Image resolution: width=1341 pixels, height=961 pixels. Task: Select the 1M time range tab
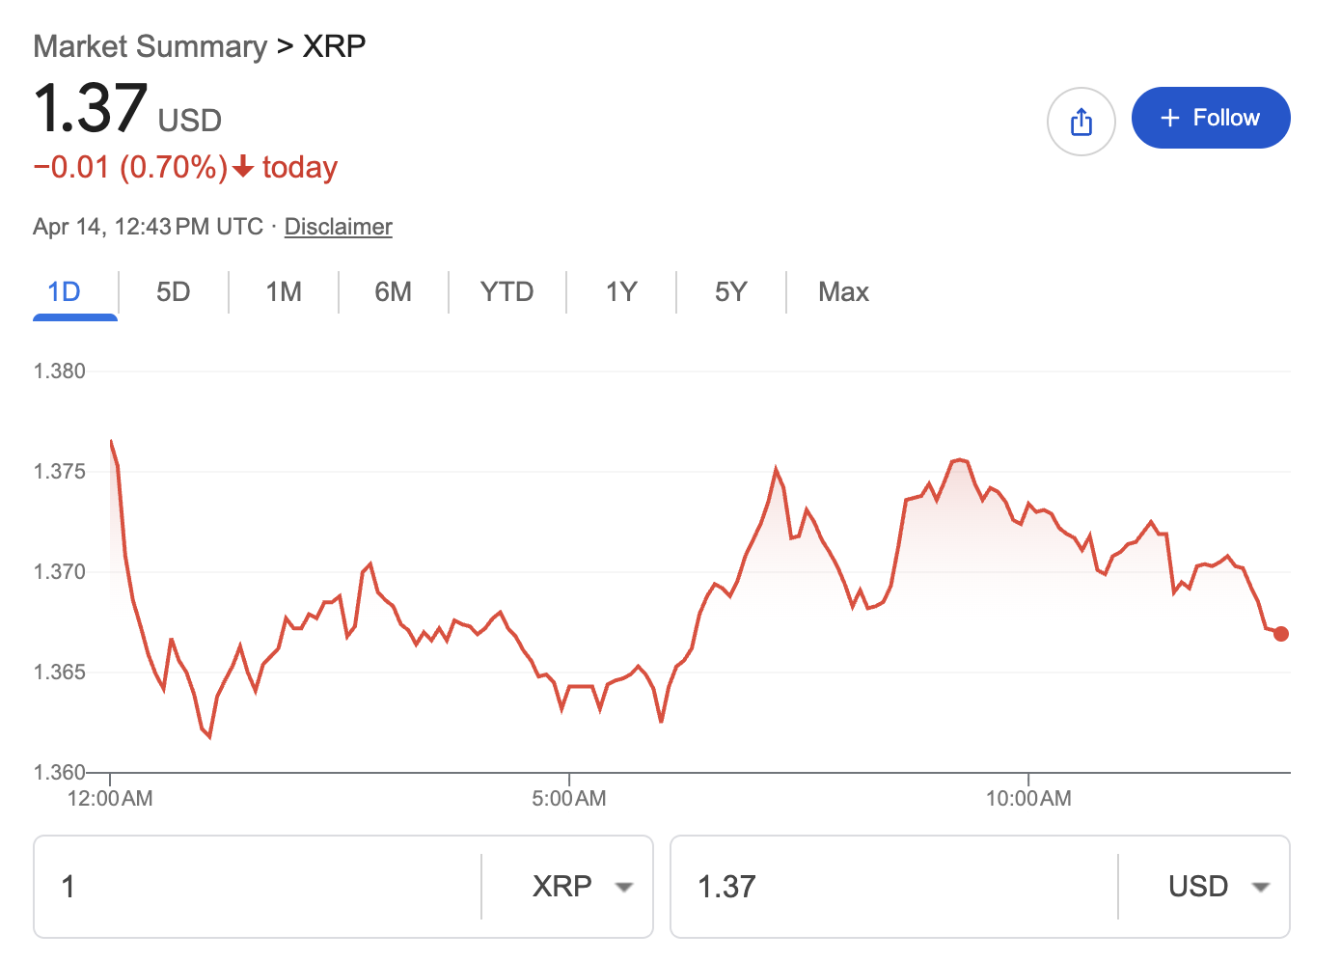pyautogui.click(x=283, y=291)
